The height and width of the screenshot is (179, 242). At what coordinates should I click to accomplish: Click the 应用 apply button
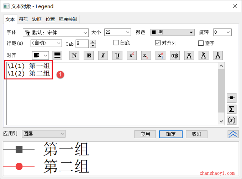(x=145, y=134)
